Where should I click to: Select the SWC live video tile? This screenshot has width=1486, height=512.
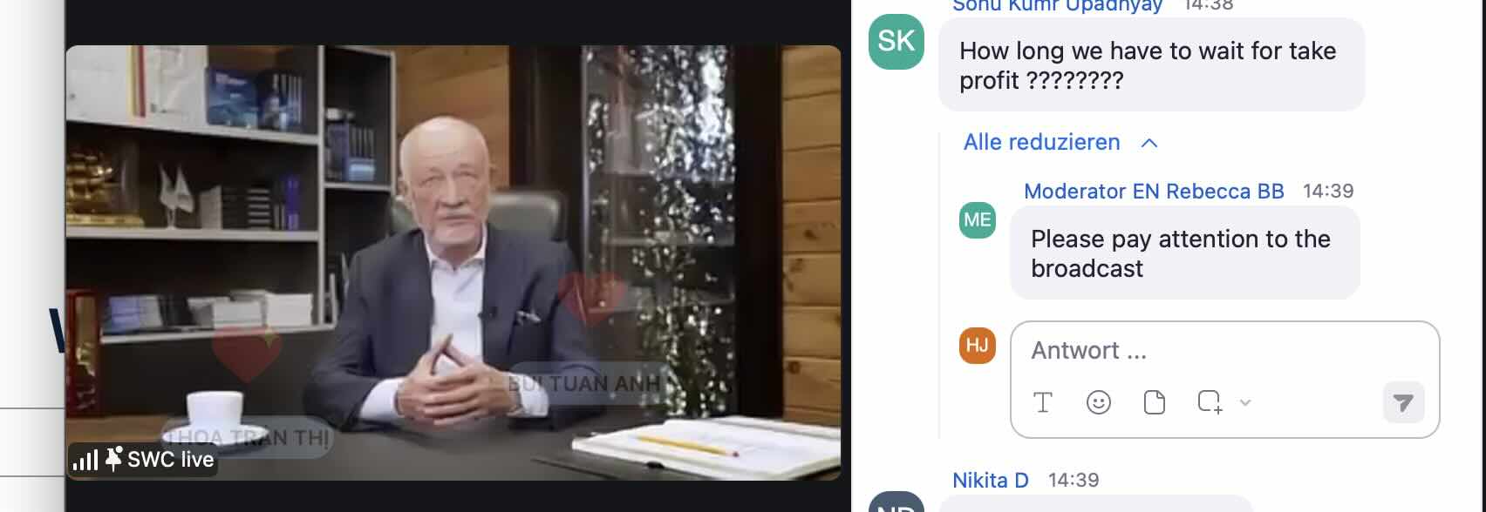[453, 262]
